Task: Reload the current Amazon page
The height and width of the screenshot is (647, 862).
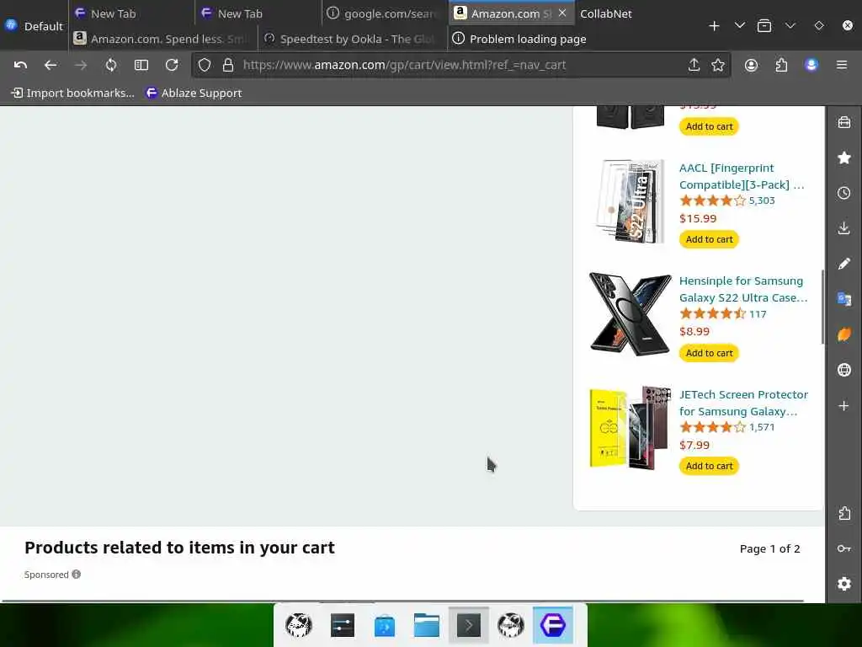Action: [x=172, y=65]
